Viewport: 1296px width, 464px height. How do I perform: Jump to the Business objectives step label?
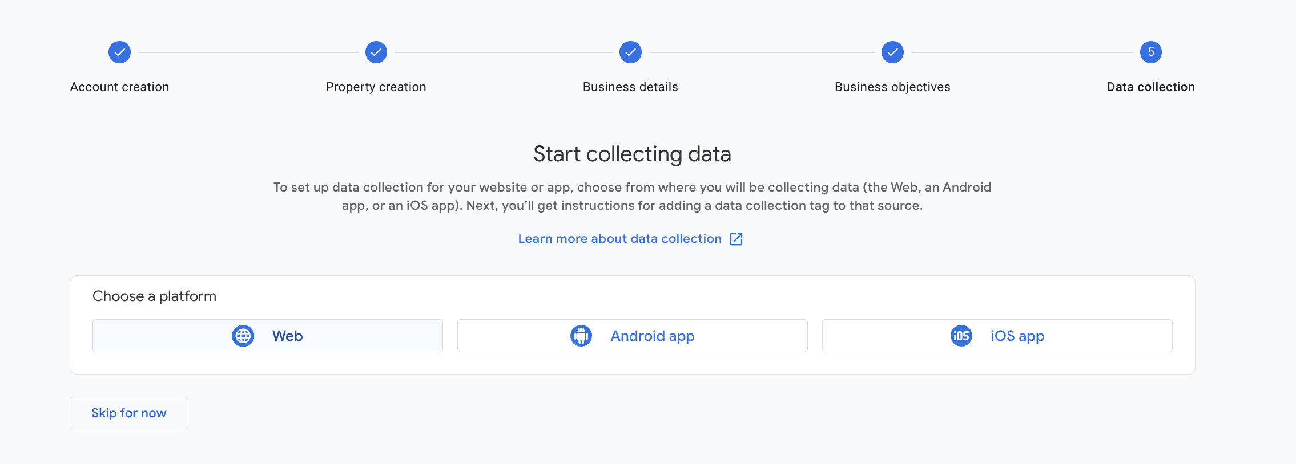[x=892, y=87]
